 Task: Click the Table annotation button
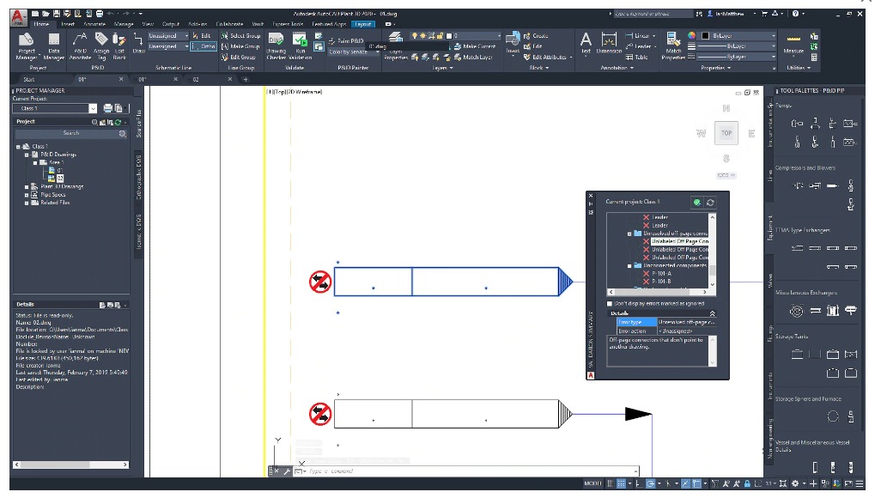point(637,57)
